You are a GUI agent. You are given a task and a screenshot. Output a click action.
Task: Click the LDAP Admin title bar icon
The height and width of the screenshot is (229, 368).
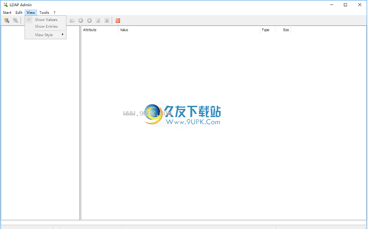pos(6,5)
